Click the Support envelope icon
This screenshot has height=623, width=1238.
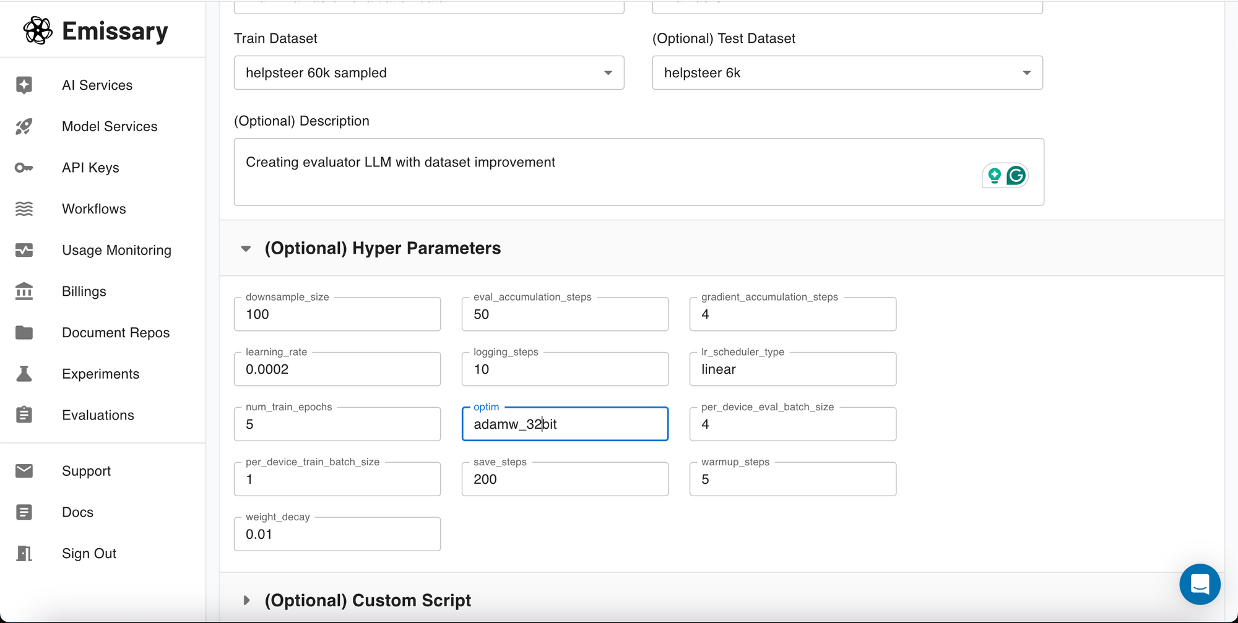coord(24,471)
